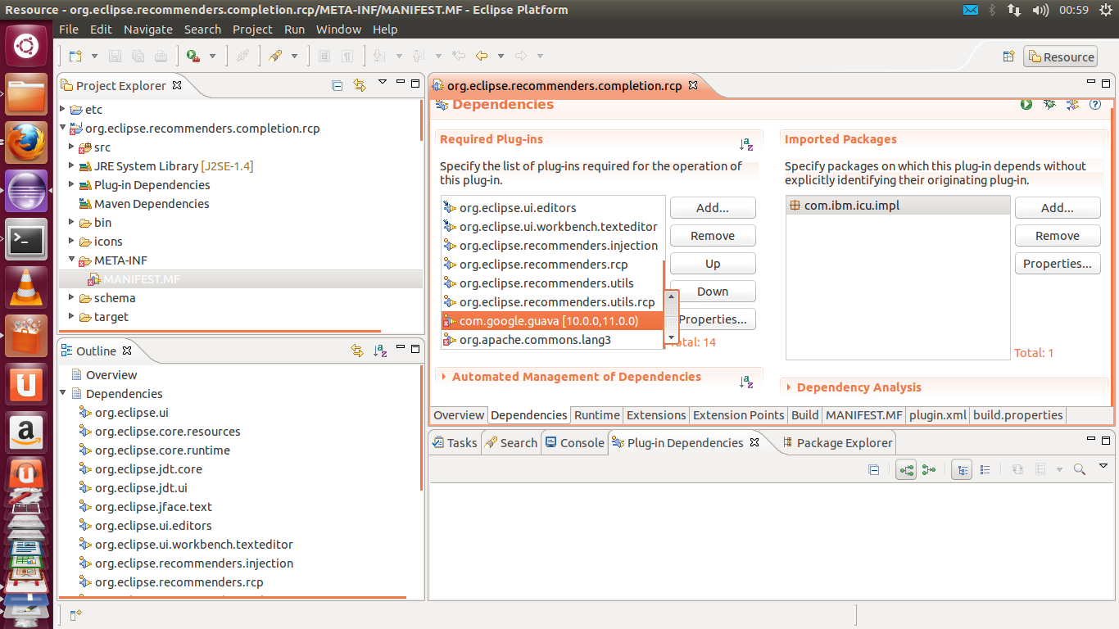Viewport: 1119px width, 629px height.
Task: Sort Automated Management section alphabetically
Action: pos(746,382)
